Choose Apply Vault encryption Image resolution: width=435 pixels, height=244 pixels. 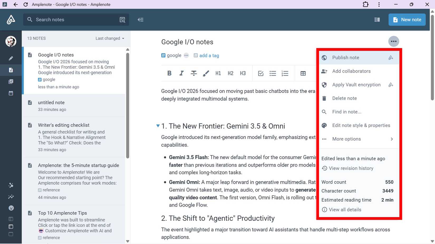coord(359,85)
